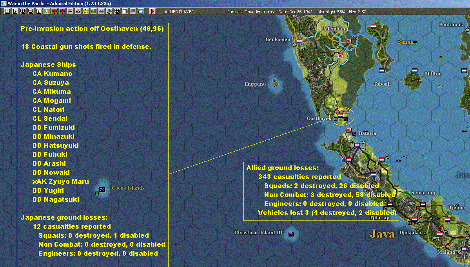
Task: Open the document list icon in the toolbar
Action: pos(15,11)
